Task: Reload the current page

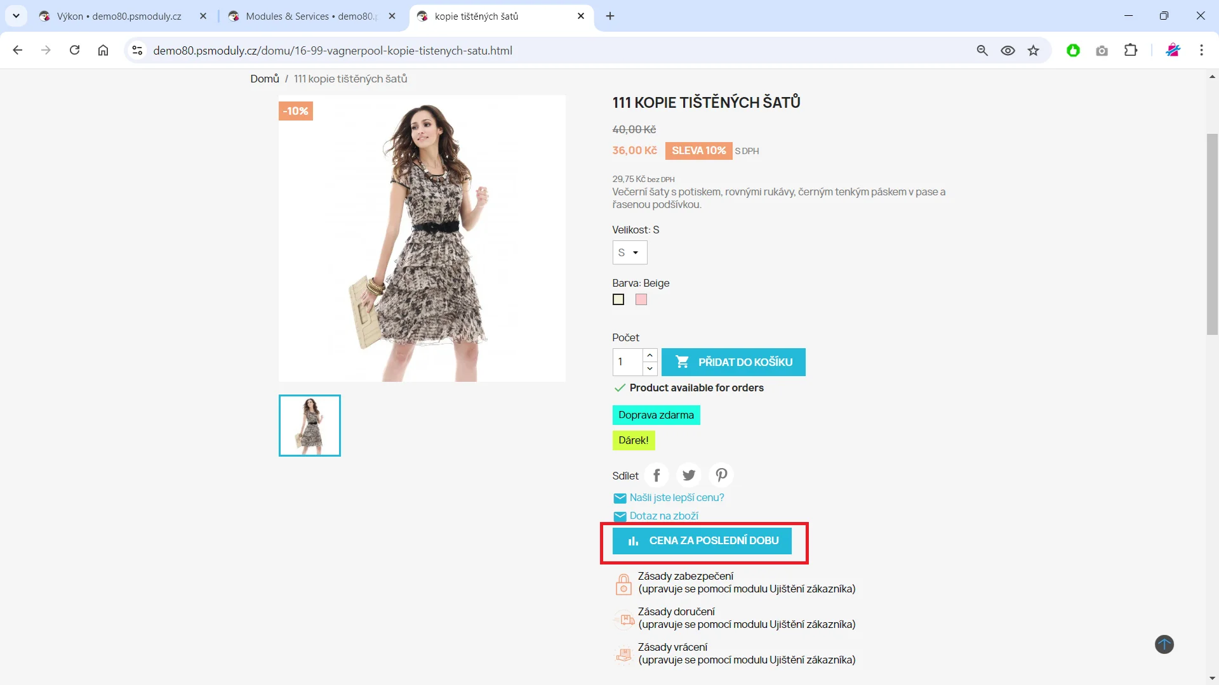Action: (74, 51)
